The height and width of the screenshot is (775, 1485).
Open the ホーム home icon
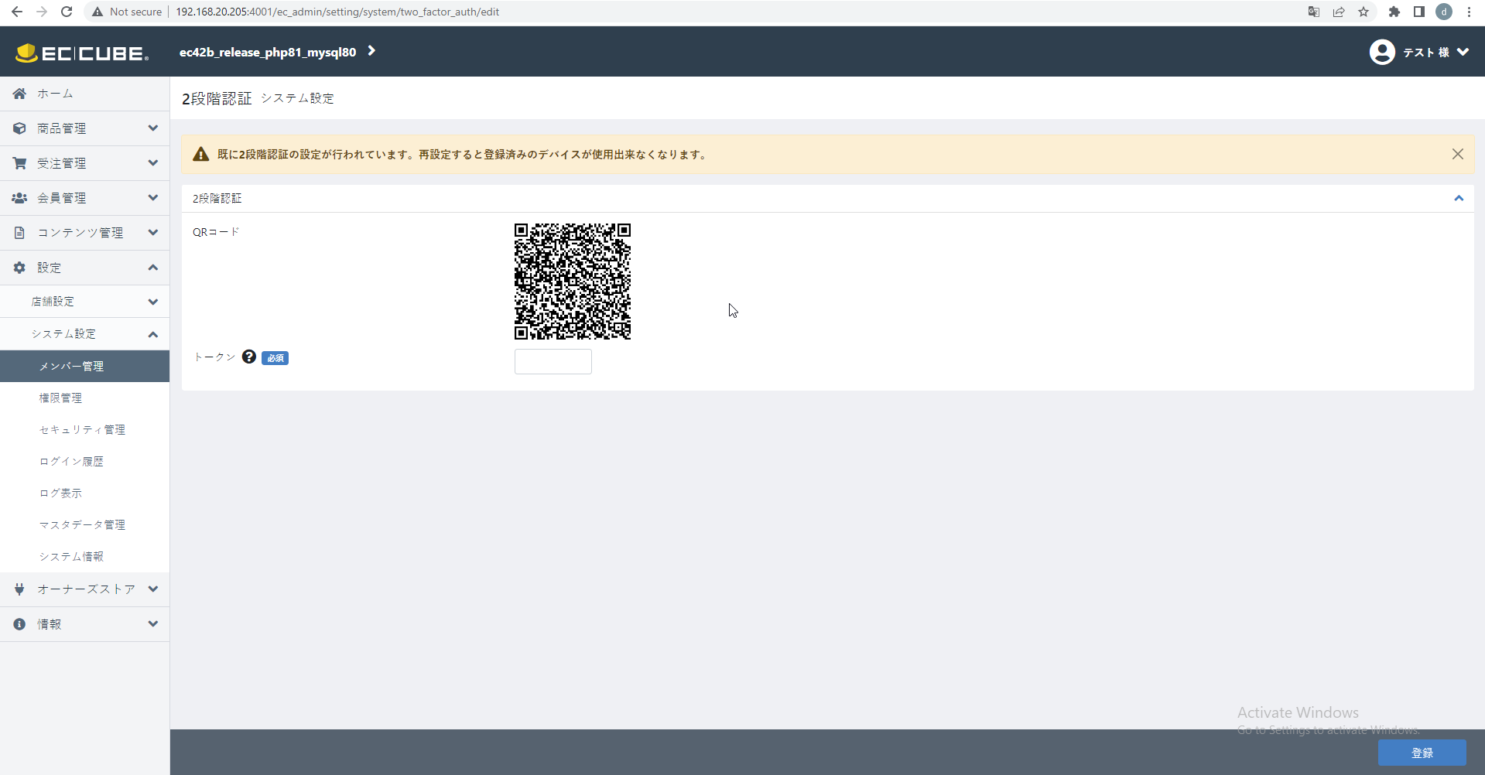[19, 93]
